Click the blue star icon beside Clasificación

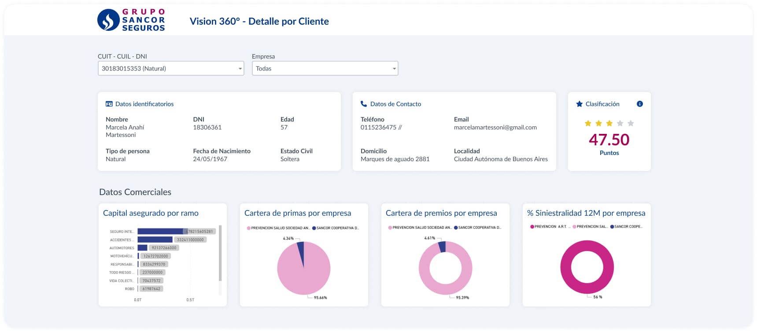pos(579,104)
